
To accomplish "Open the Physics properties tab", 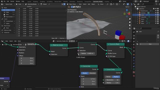I will click(134, 63).
